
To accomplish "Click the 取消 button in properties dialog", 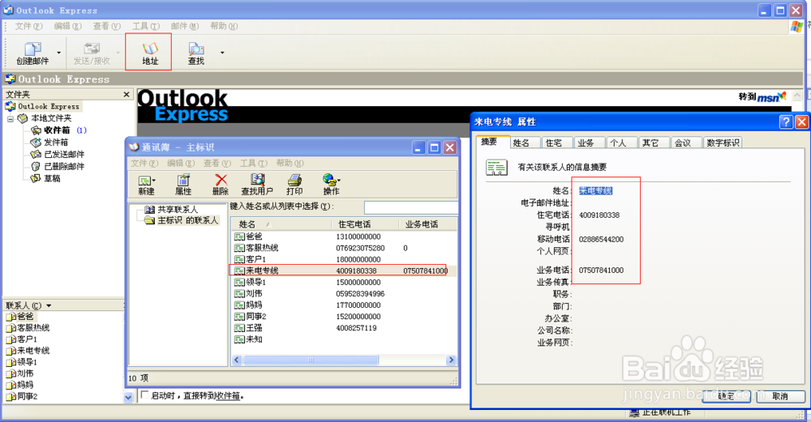I will pos(780,396).
